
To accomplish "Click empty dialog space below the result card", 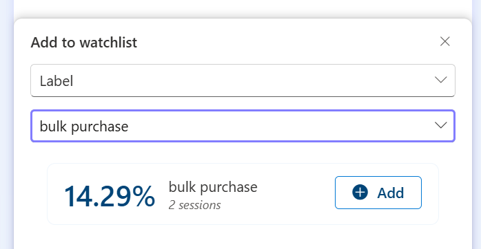I will (243, 237).
